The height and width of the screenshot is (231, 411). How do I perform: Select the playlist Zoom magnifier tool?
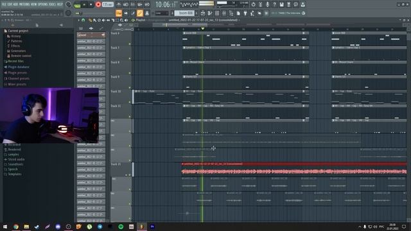pos(122,20)
